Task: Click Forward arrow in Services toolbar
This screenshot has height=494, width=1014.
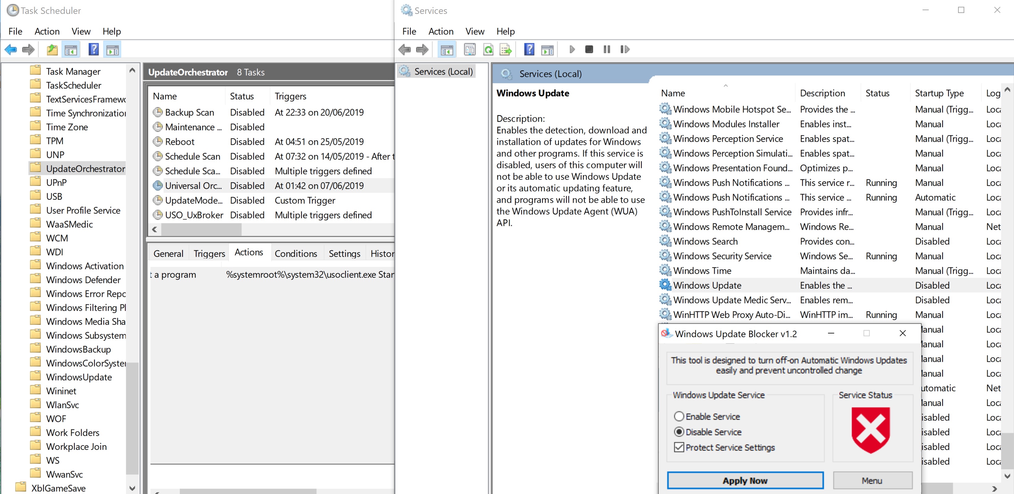Action: 422,50
